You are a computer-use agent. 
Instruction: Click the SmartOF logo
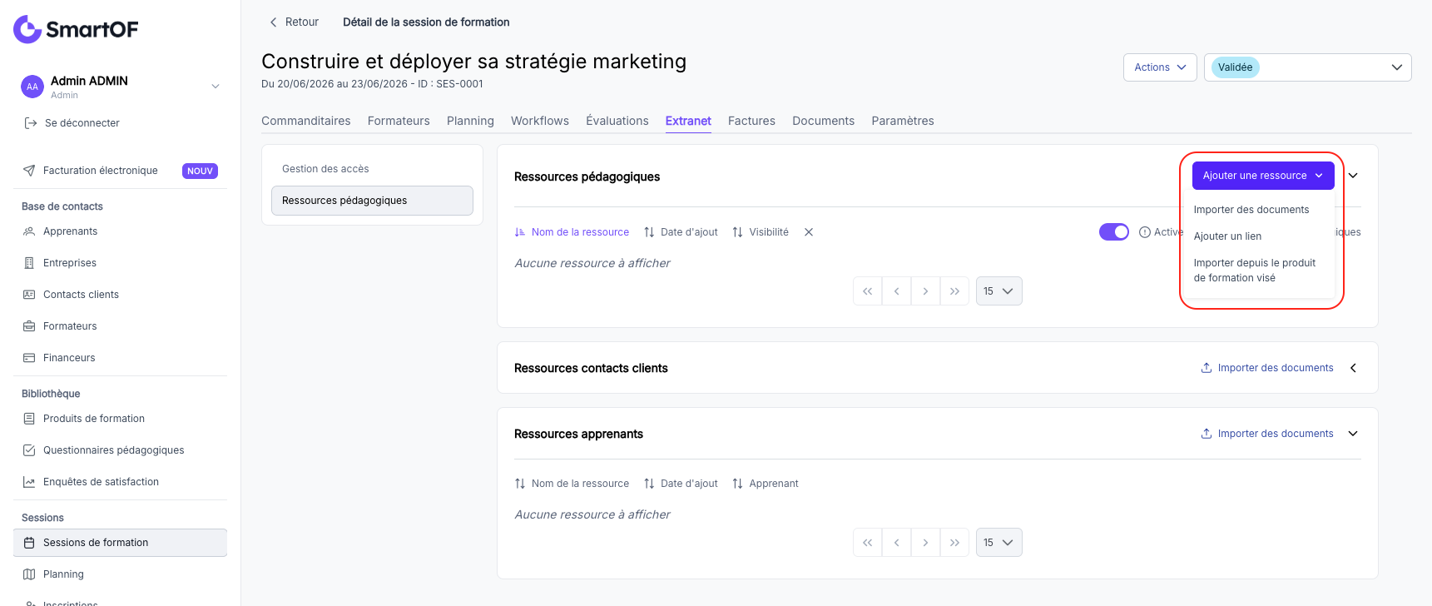point(76,29)
